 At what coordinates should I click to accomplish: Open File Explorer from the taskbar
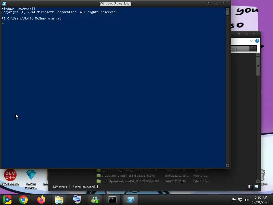coord(59,200)
